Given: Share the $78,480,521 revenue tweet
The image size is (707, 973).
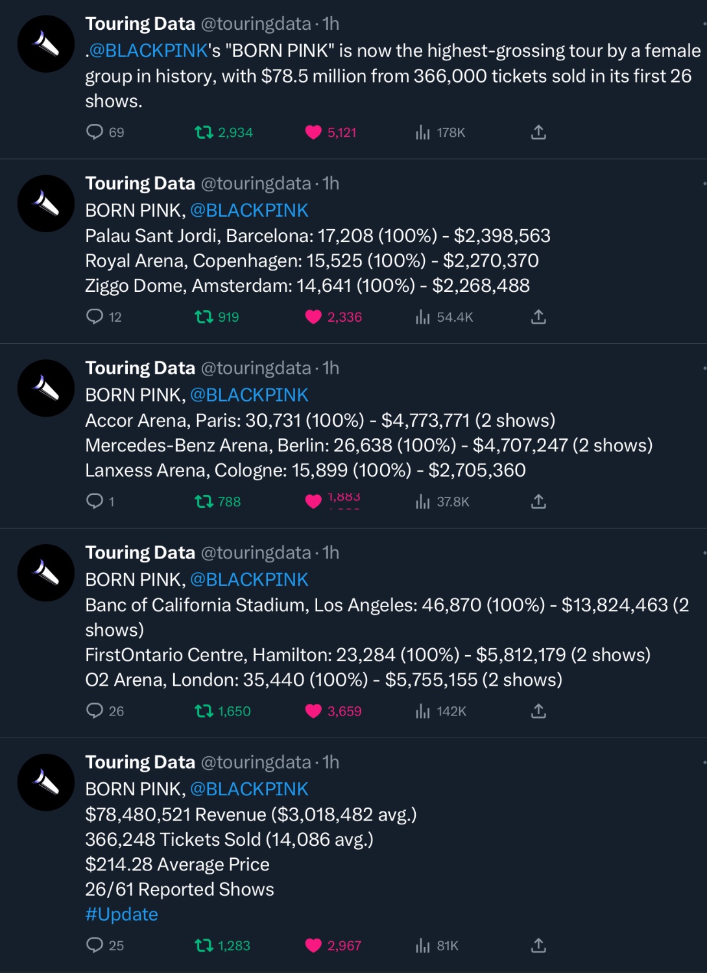Looking at the screenshot, I should (538, 945).
